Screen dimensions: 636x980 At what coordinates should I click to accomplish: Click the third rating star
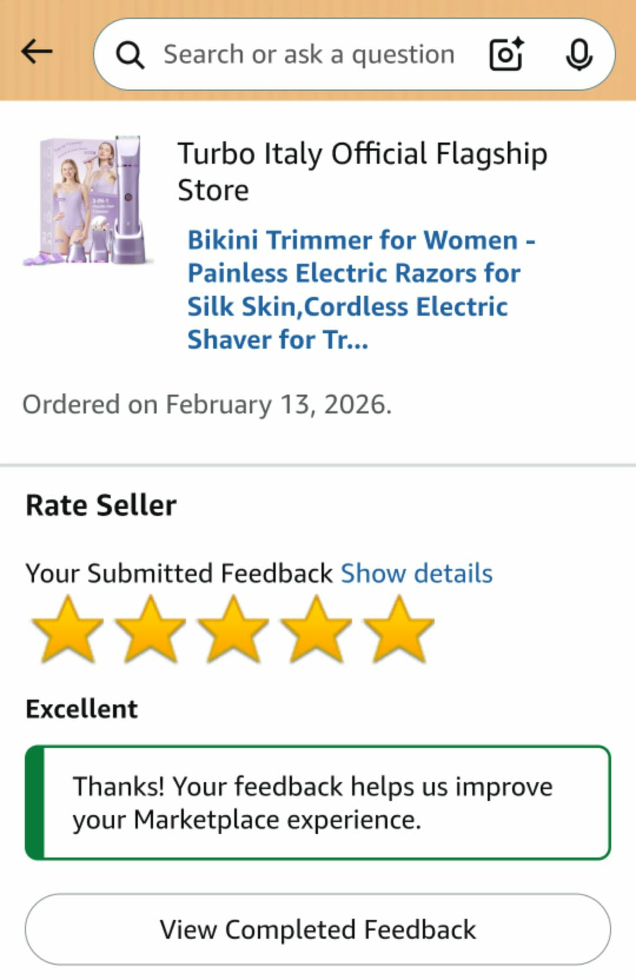[234, 630]
